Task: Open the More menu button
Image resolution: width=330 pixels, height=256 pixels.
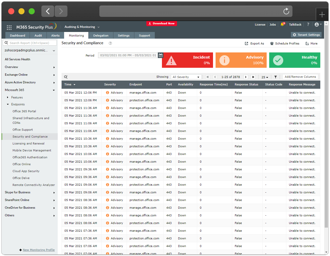Action: [312, 43]
